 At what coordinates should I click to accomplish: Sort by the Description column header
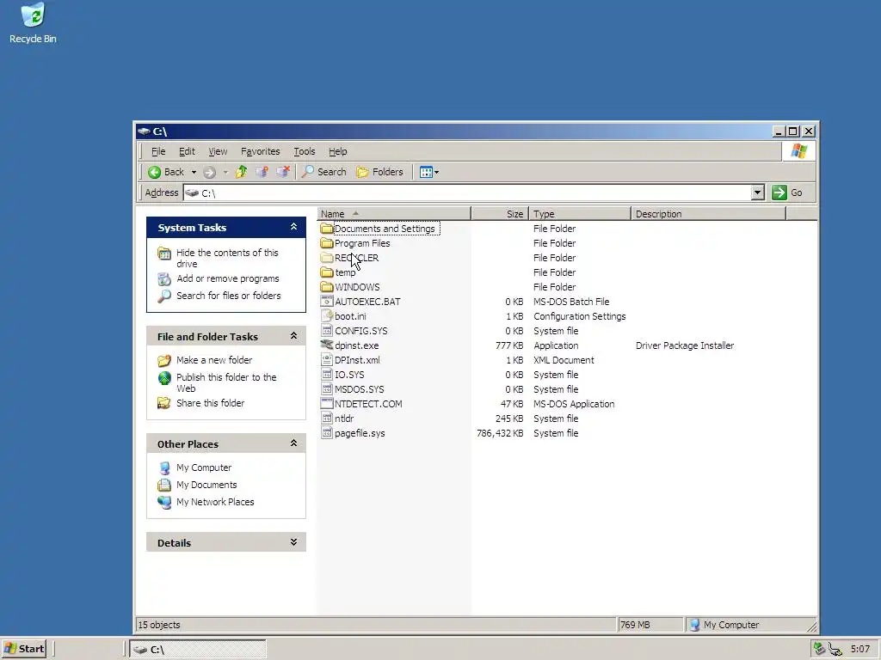pos(708,214)
